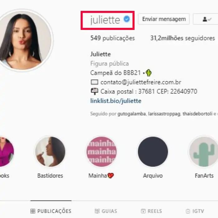Switch to the GUIAS tab

[106, 211]
